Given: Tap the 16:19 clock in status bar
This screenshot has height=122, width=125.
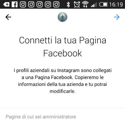Looking at the screenshot, I should 116,5.
